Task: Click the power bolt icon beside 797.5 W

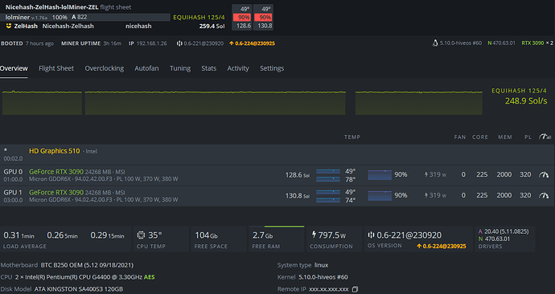Action: 314,235
